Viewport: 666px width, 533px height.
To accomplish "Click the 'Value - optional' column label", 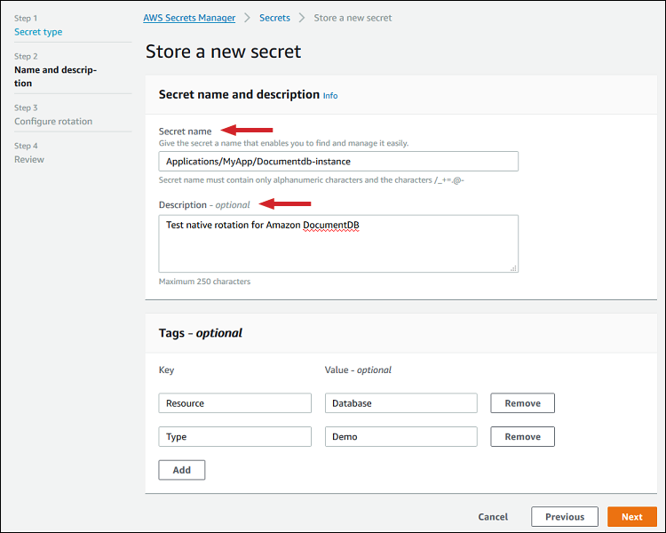I will [358, 370].
